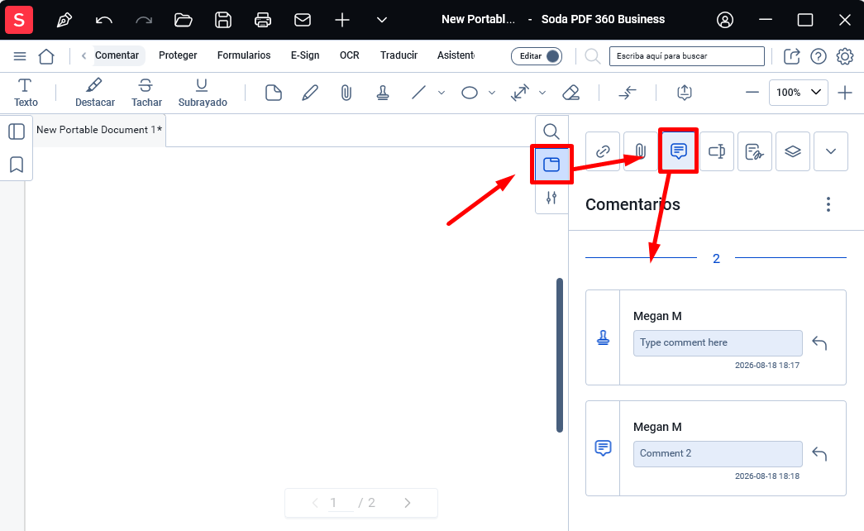Send document by email icon

coord(303,21)
